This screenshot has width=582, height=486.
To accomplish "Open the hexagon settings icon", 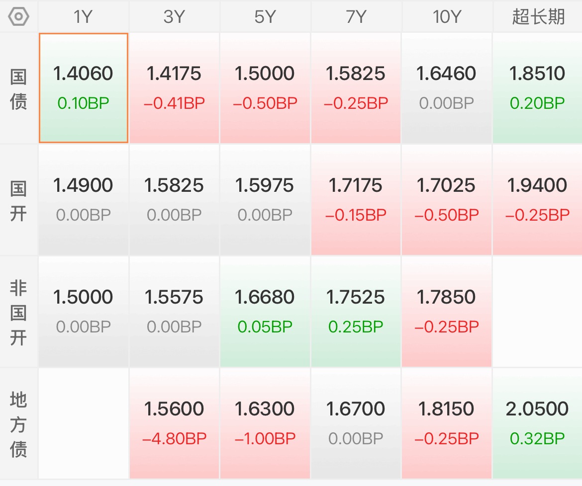I will pyautogui.click(x=18, y=17).
